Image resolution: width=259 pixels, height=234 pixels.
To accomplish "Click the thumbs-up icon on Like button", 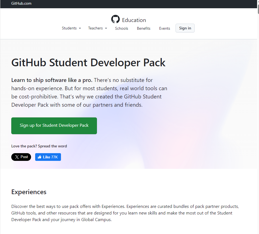I will 40,157.
